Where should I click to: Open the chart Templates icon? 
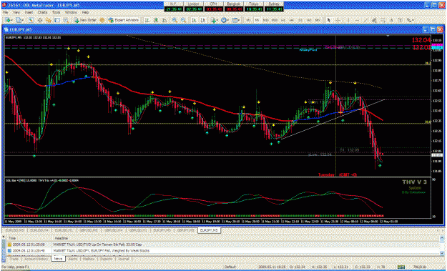pos(235,20)
